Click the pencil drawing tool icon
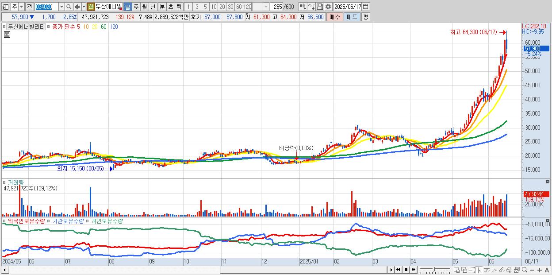Viewport: 552px width, 275px height. tap(502, 270)
